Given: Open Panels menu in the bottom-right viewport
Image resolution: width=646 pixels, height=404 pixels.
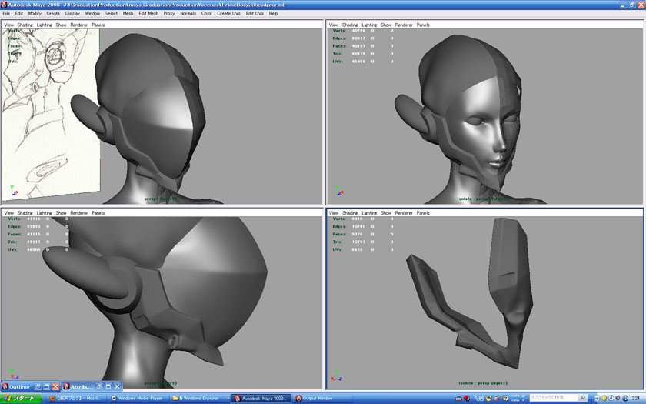Looking at the screenshot, I should (x=423, y=212).
